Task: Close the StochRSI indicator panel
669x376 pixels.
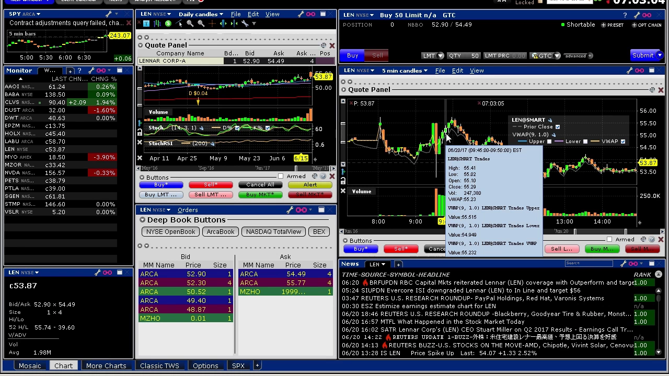Action: pyautogui.click(x=140, y=143)
